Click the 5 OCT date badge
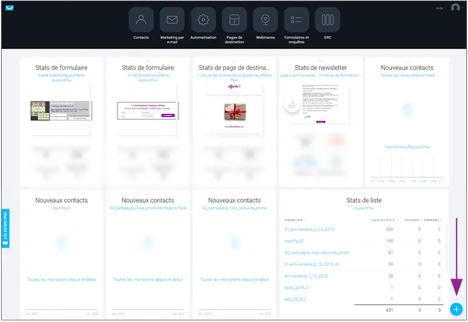 point(292,105)
